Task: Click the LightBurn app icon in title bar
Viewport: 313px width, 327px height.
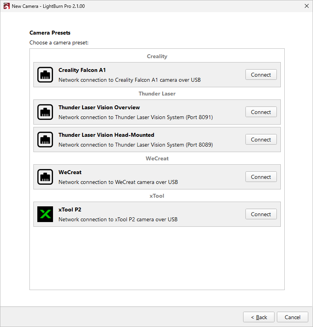Action: (x=6, y=6)
